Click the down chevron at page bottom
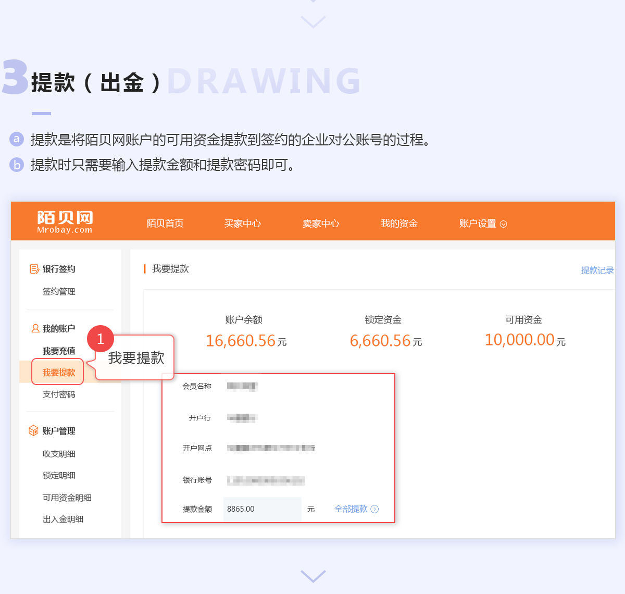The image size is (625, 594). coord(313,576)
